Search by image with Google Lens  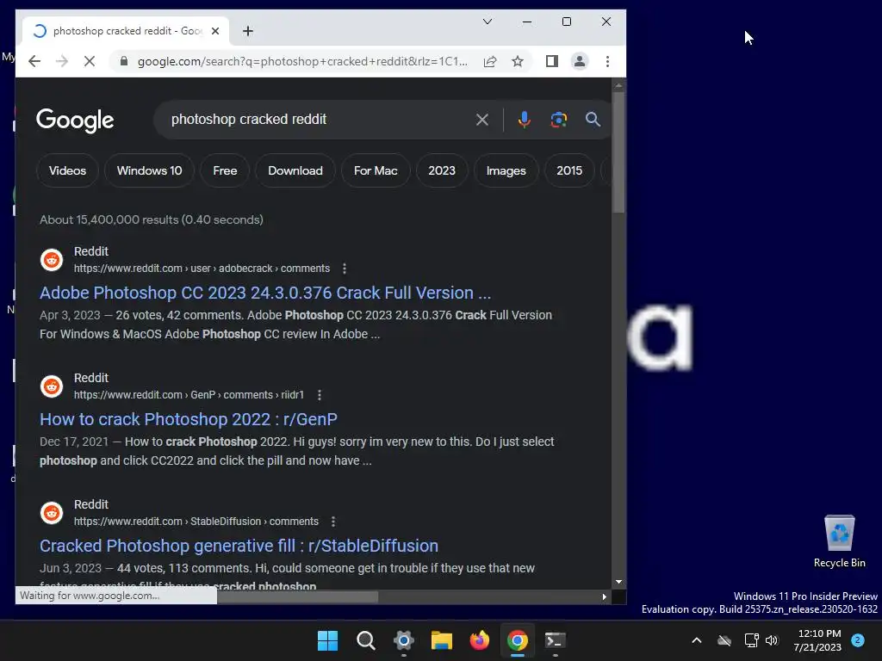tap(558, 119)
